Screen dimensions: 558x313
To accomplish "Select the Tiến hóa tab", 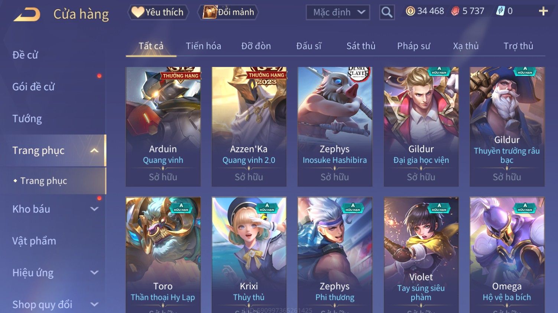I will tap(203, 46).
